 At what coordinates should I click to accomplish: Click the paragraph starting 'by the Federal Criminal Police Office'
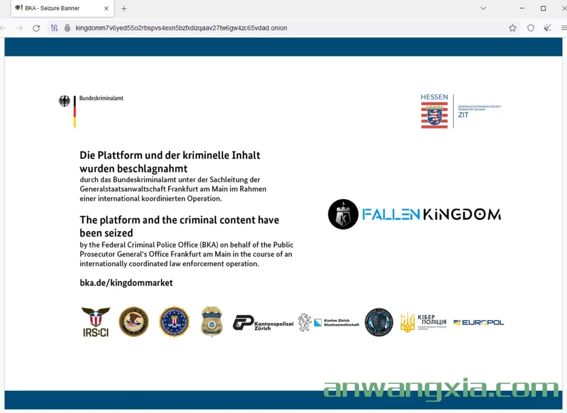pyautogui.click(x=187, y=254)
